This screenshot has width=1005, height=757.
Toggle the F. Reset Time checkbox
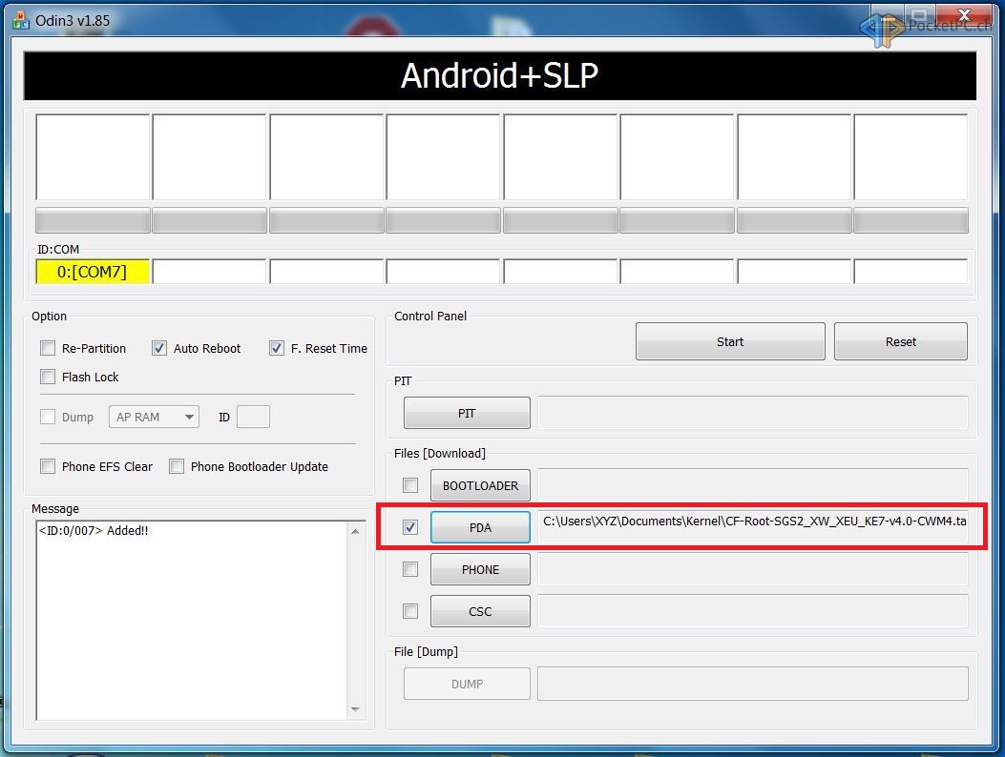tap(276, 348)
